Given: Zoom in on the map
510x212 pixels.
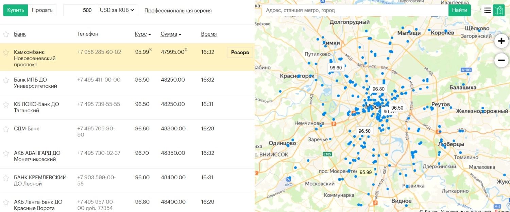Looking at the screenshot, I should click(x=501, y=41).
